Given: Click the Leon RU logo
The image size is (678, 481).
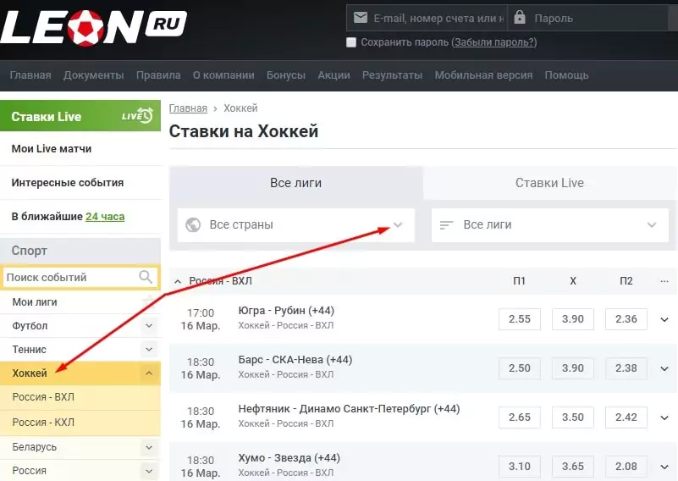Looking at the screenshot, I should pyautogui.click(x=93, y=27).
